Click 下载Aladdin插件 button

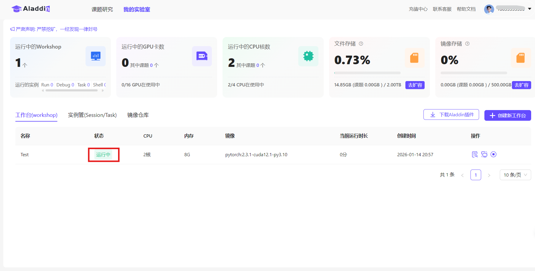pos(451,115)
